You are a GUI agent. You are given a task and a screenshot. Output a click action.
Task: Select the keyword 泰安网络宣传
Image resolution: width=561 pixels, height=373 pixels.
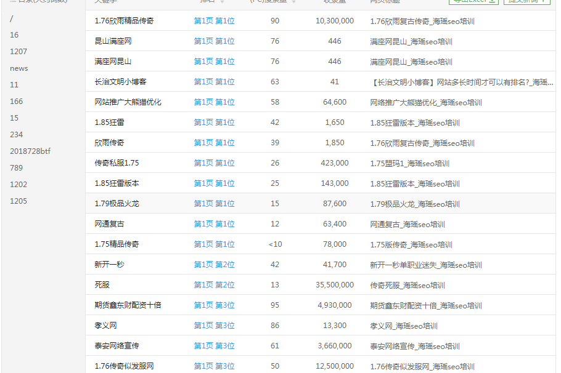117,346
